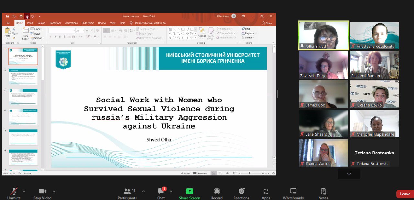Expand audio options arrow next to Unmute

pos(24,191)
